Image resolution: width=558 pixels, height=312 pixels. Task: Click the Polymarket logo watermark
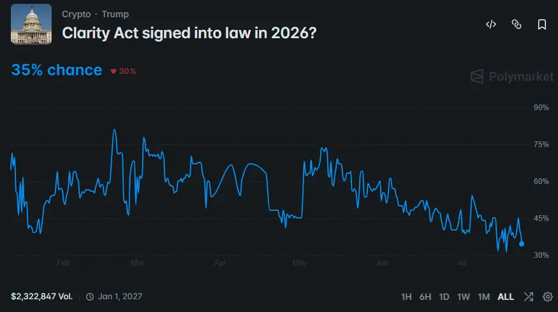tap(511, 76)
